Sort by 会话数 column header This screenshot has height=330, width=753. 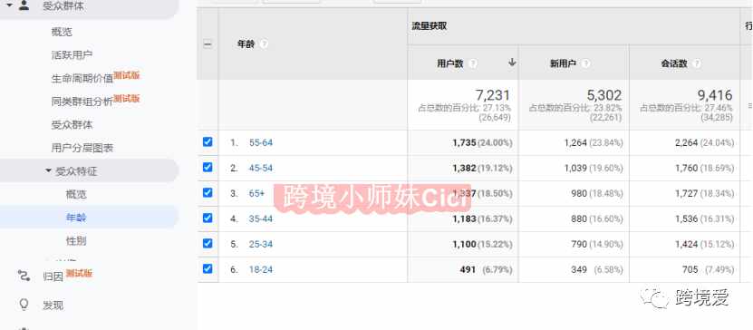674,63
